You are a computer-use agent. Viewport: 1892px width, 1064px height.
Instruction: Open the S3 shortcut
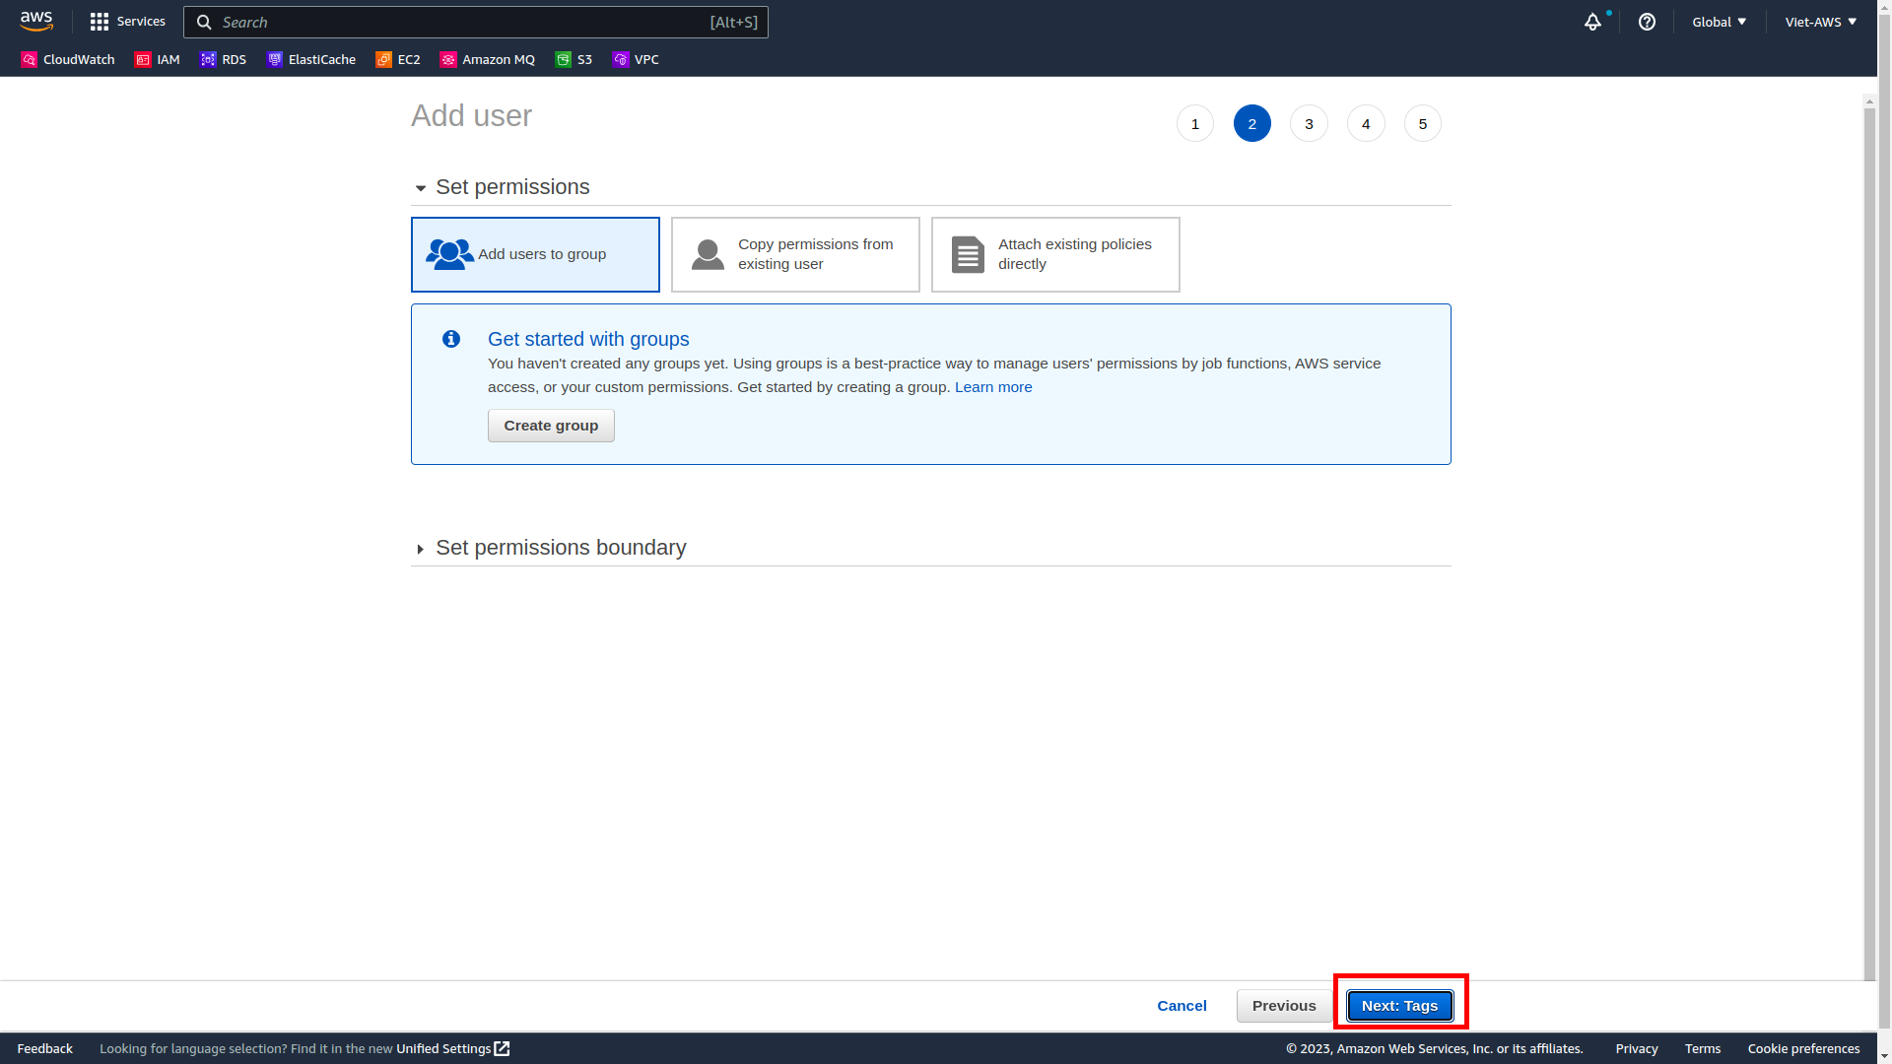point(574,59)
